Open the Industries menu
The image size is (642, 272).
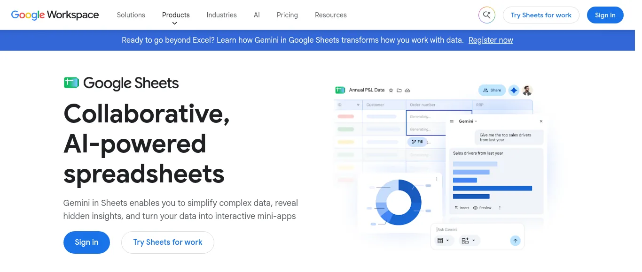click(221, 15)
